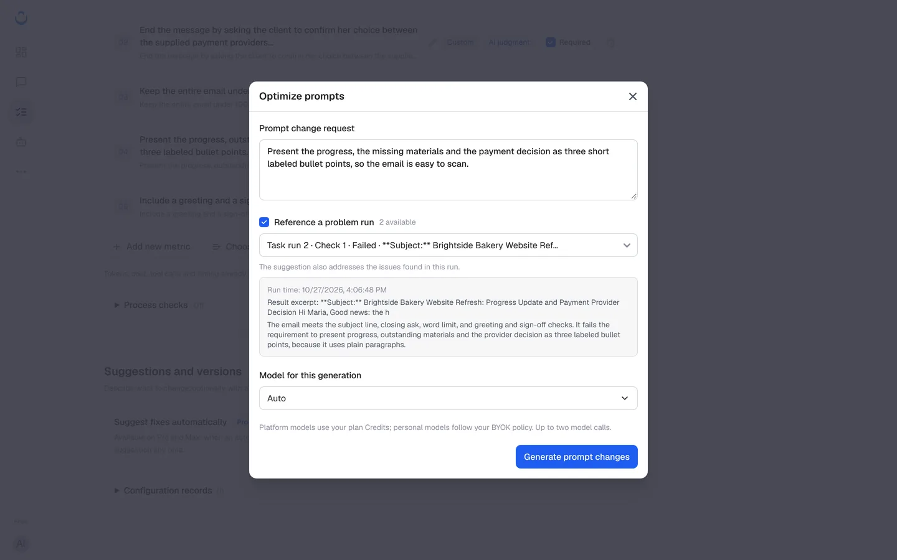Expand the Process checks section
Screen dimensions: 897x560
[x=152, y=305]
